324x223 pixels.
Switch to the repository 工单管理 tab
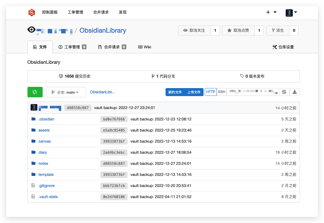72,47
